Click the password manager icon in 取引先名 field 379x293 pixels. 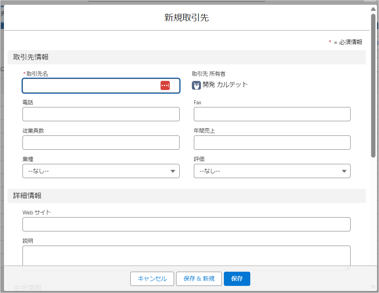pyautogui.click(x=165, y=86)
